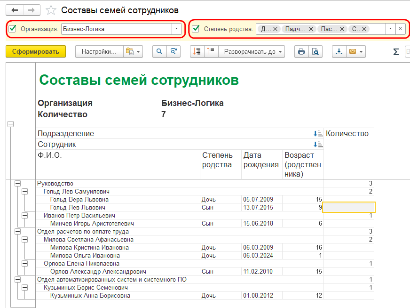This screenshot has height=308, width=410.
Task: Click the Sigma sum icon
Action: (396, 52)
